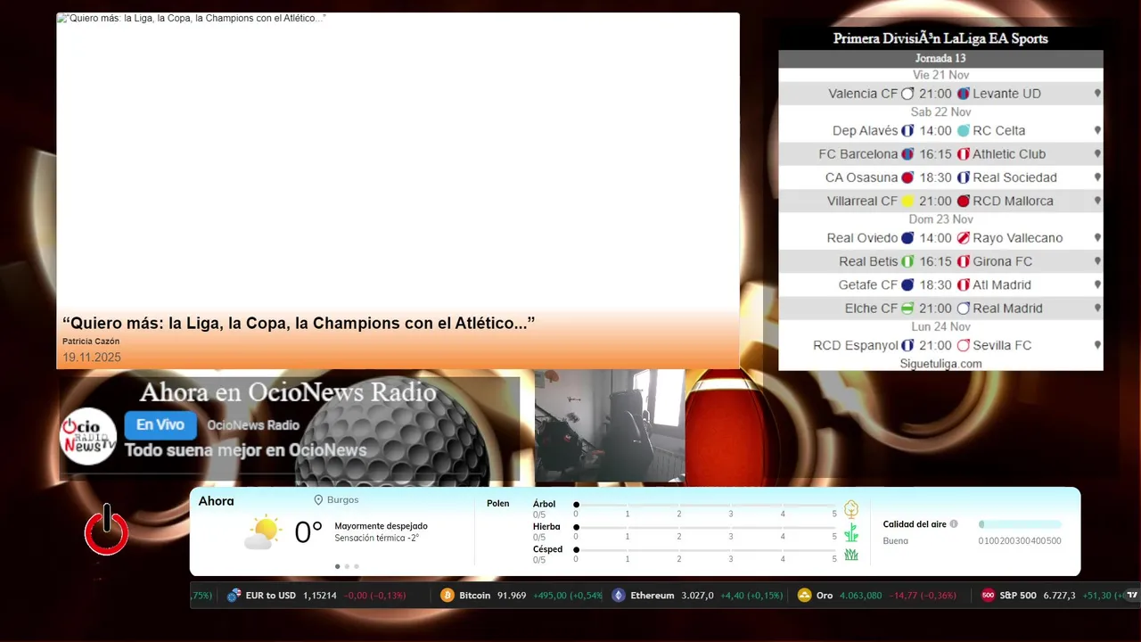The image size is (1141, 642).
Task: Click the En Vivo button
Action: tap(160, 425)
